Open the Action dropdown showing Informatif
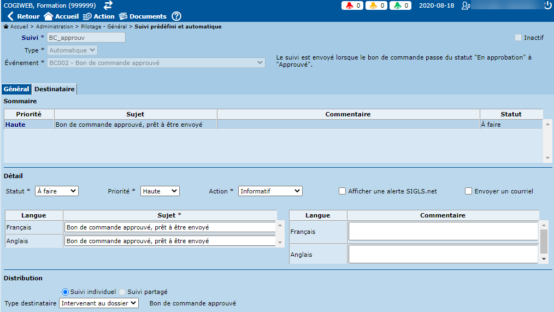 coord(270,191)
